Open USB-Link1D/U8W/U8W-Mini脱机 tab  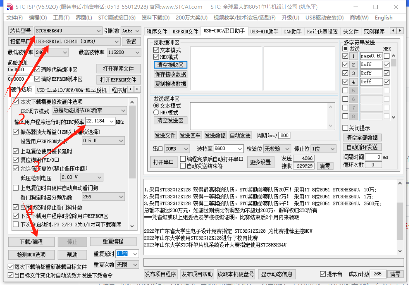[x=71, y=90]
